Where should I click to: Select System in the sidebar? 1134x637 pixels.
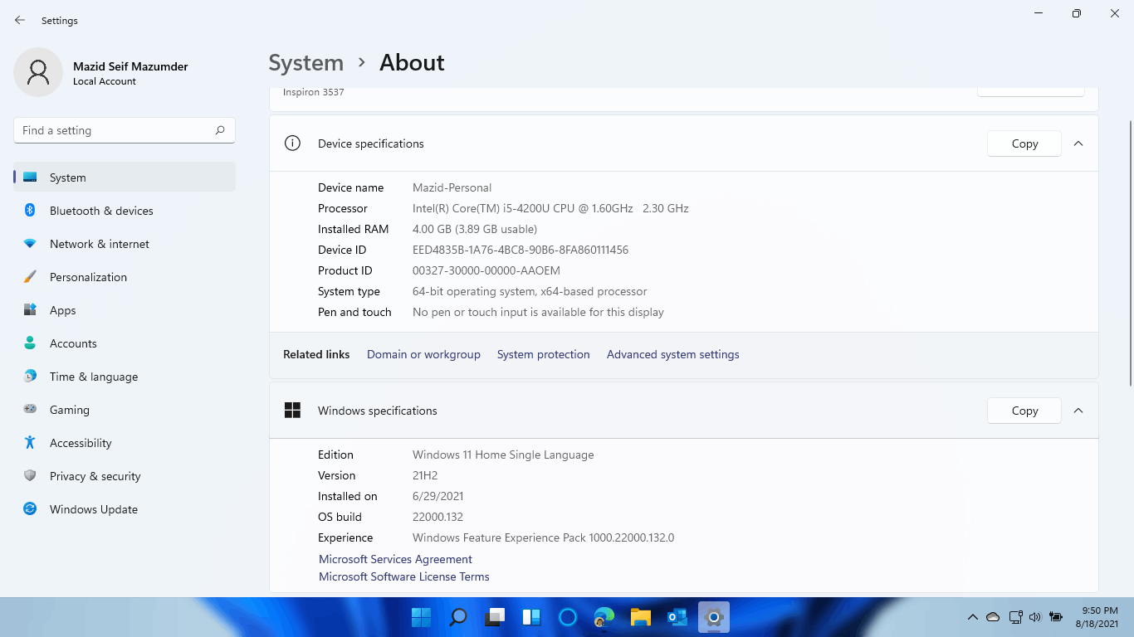click(x=125, y=177)
